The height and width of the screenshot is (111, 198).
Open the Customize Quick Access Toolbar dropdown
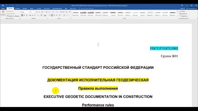click(x=17, y=6)
